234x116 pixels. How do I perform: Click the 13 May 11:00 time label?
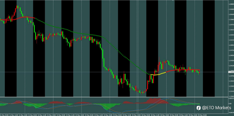coord(71,115)
